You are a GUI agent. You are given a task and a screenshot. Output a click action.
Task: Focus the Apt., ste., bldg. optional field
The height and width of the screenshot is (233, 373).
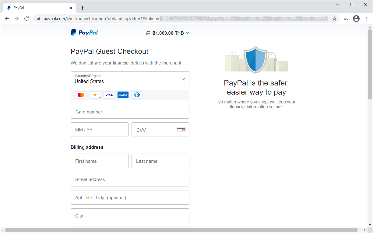click(x=130, y=197)
